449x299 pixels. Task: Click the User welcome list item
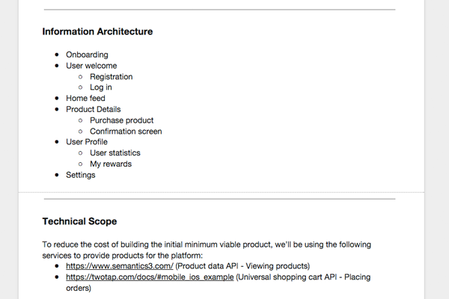[x=91, y=66]
